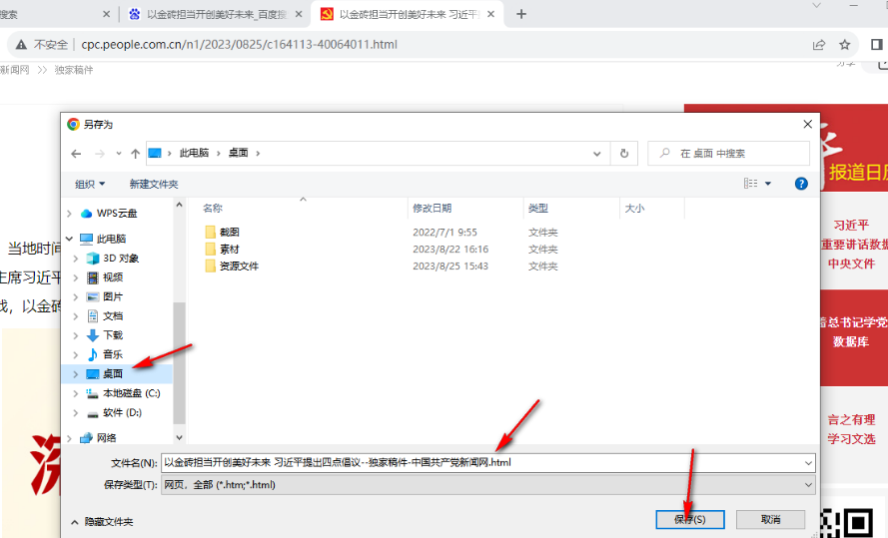Open view options dropdown arrow
Screen dimensions: 888x538
click(x=768, y=184)
